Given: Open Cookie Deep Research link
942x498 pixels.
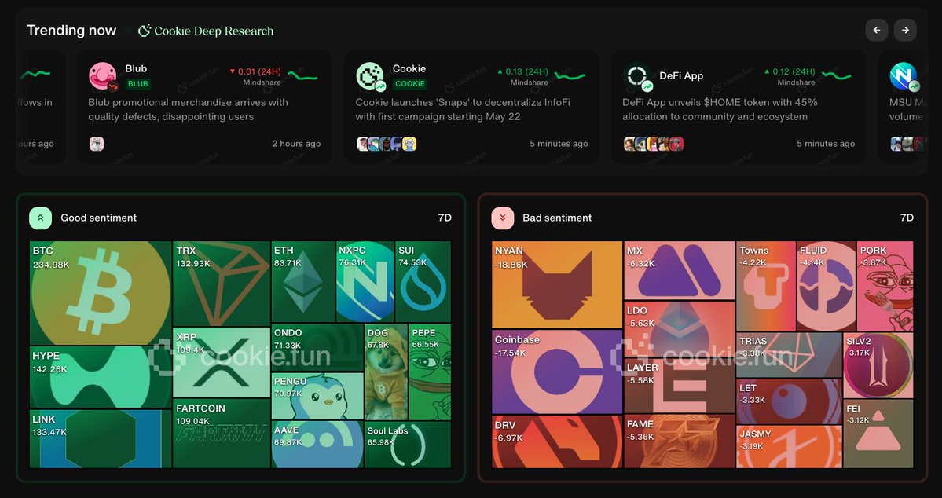Looking at the screenshot, I should coord(206,31).
